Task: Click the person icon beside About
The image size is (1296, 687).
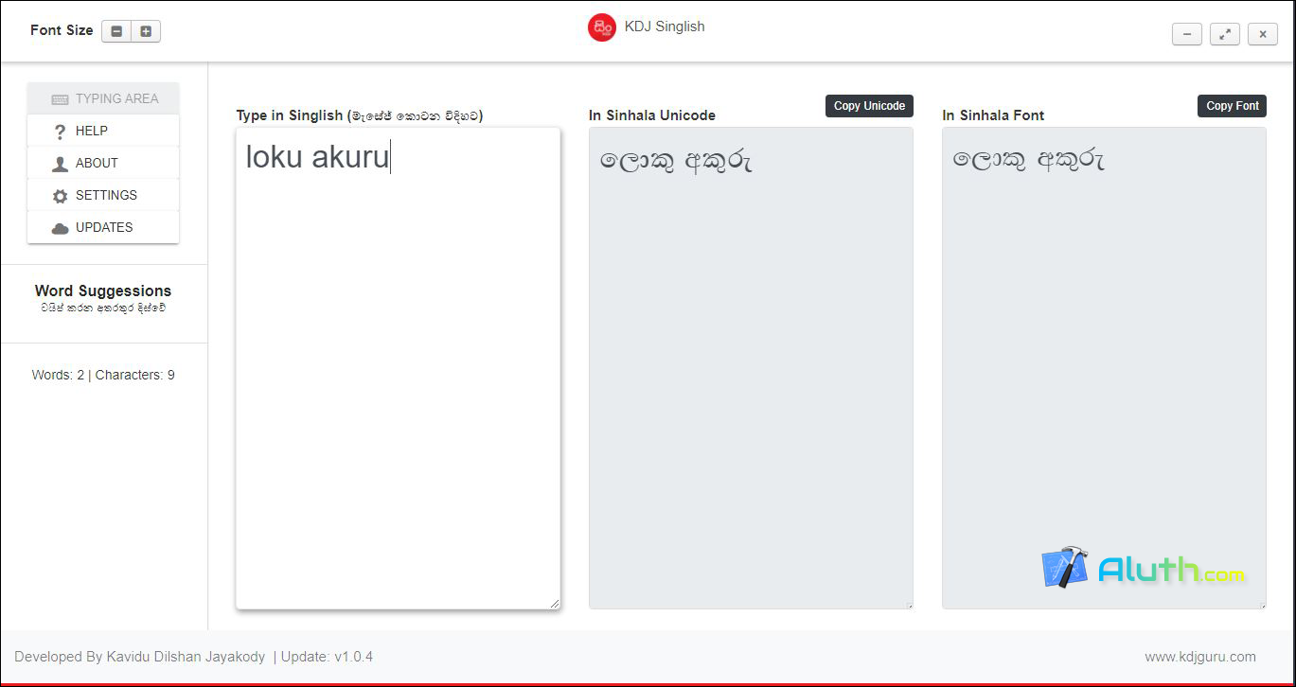Action: tap(60, 164)
